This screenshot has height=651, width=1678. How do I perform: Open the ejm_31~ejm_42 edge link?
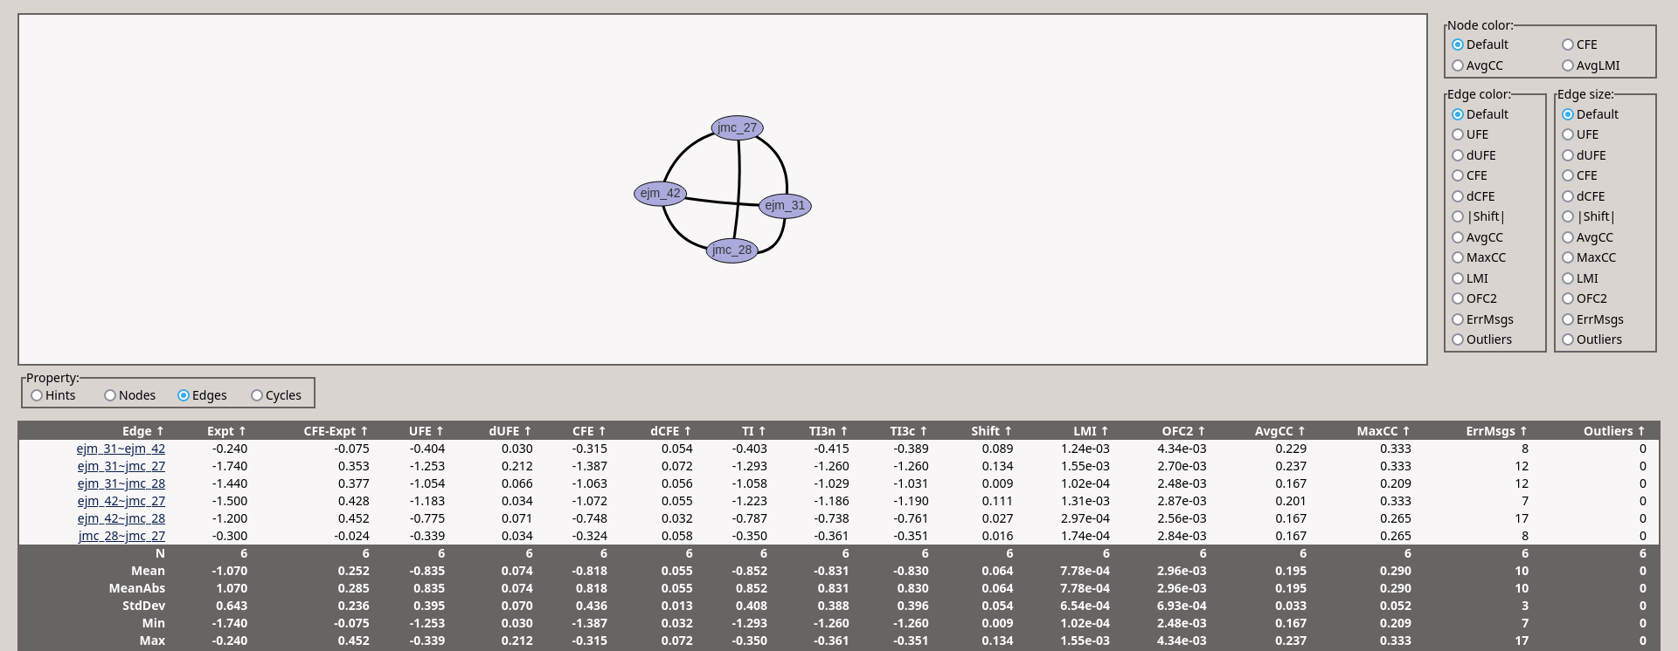click(121, 449)
